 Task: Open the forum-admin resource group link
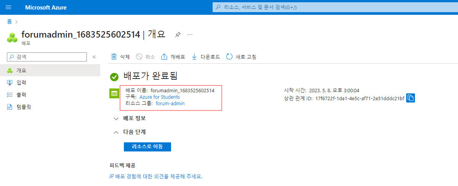pyautogui.click(x=170, y=103)
